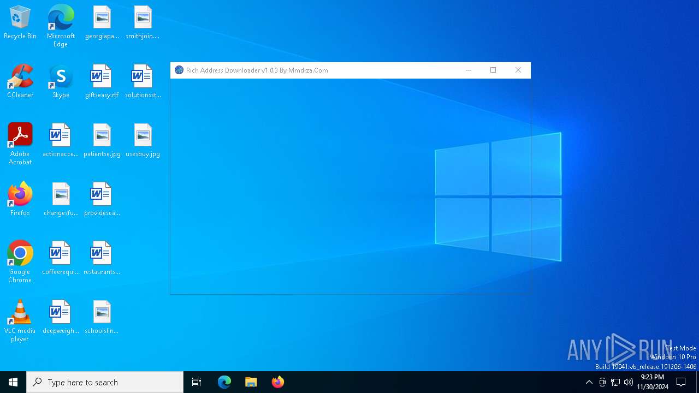Open the Recycle Bin desktop icon
Screen dimensions: 699x393
[x=20, y=23]
